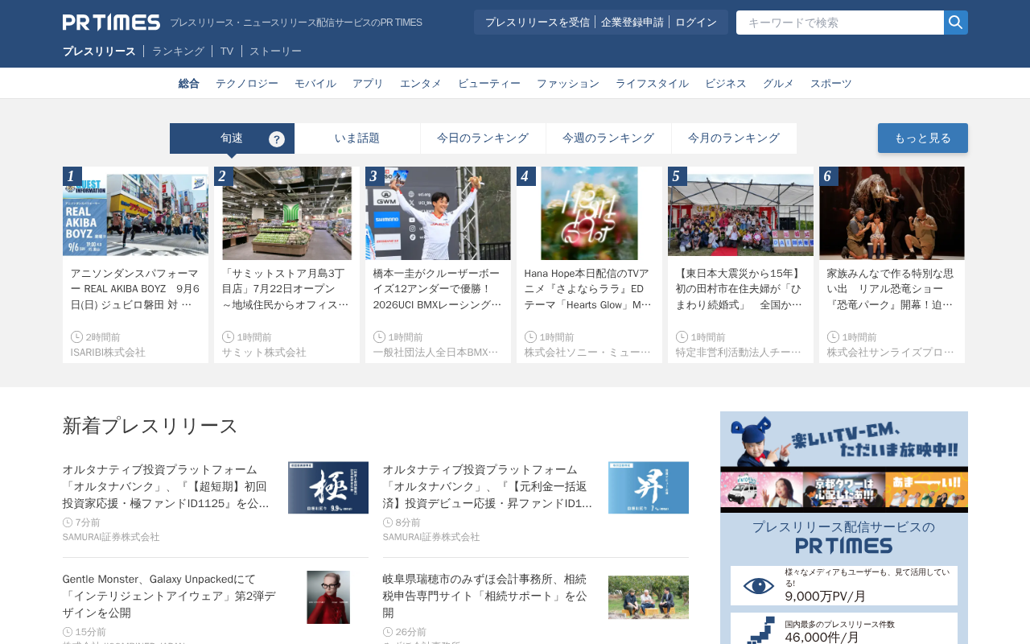Select the テクノロジー category

tap(247, 84)
